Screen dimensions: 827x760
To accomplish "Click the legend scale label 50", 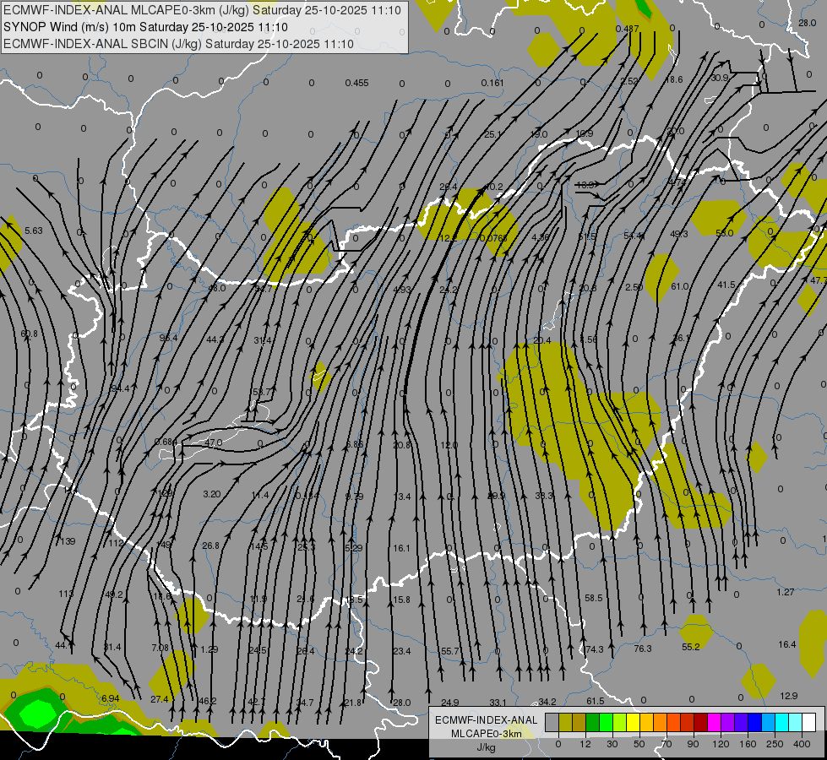I will [x=639, y=744].
